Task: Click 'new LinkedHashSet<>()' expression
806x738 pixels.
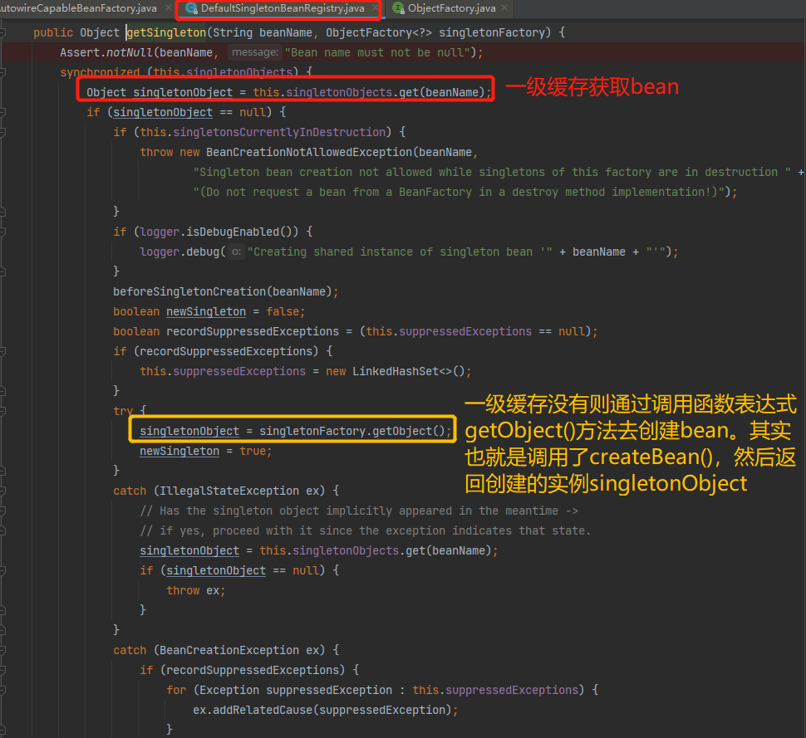Action: click(x=396, y=371)
